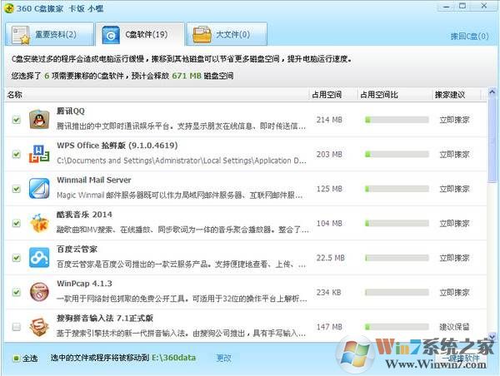Switch to the C盘软件(19) tab

coord(140,34)
